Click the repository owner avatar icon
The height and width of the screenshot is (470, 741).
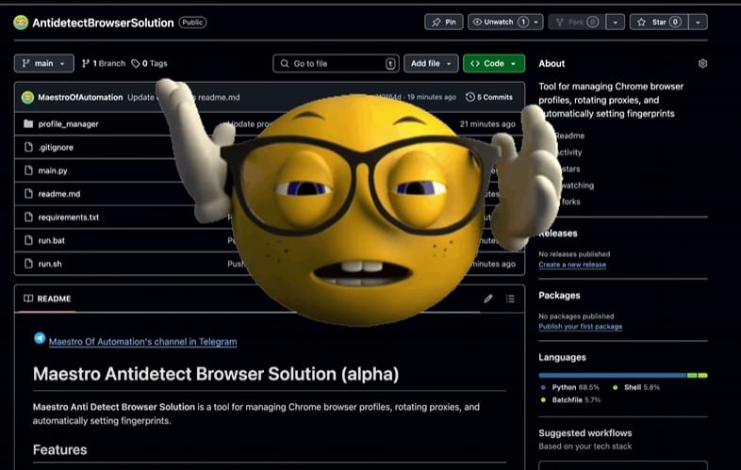21,23
